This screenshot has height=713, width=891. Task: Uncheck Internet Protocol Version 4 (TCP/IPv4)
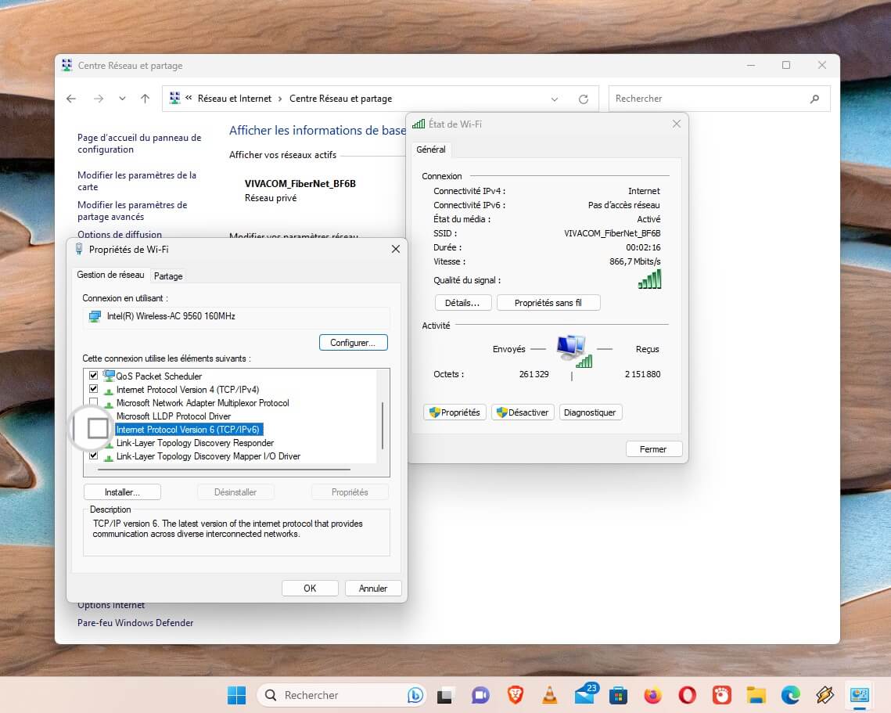(x=93, y=389)
